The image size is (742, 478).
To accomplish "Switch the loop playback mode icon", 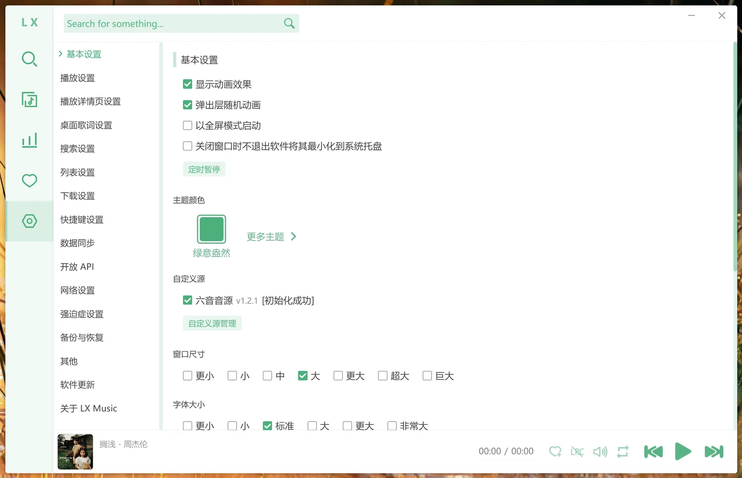I will pyautogui.click(x=623, y=452).
